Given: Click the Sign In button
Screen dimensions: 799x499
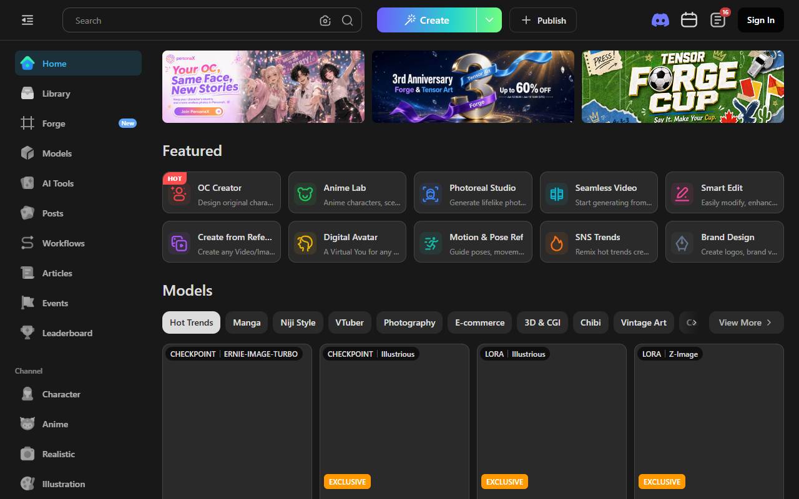Looking at the screenshot, I should (x=760, y=20).
